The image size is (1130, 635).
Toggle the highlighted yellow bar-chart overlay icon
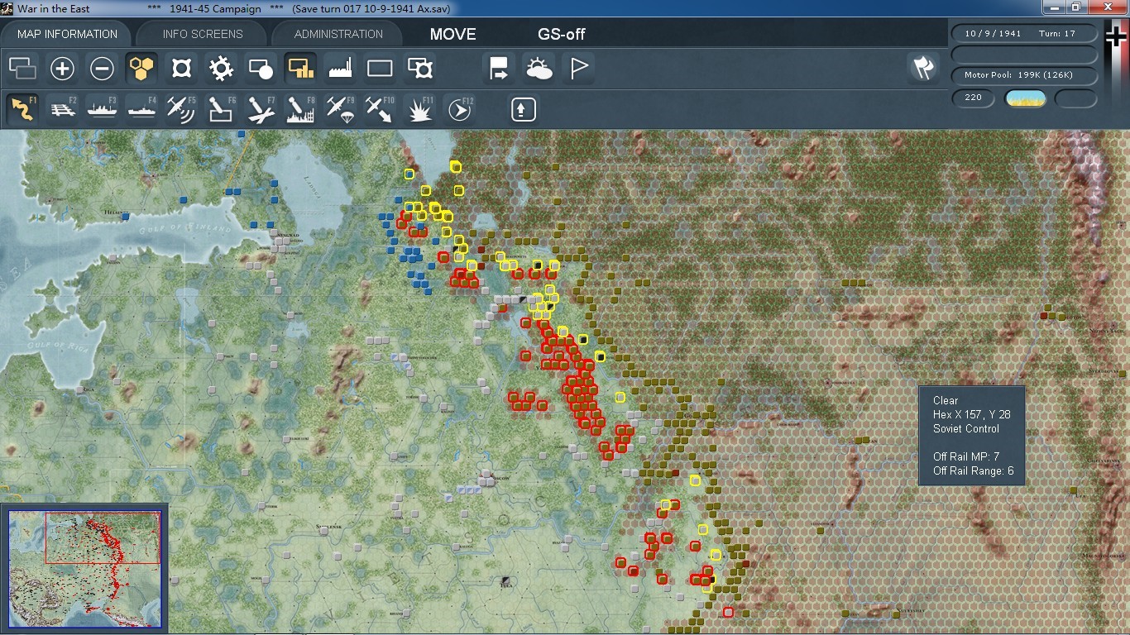300,68
